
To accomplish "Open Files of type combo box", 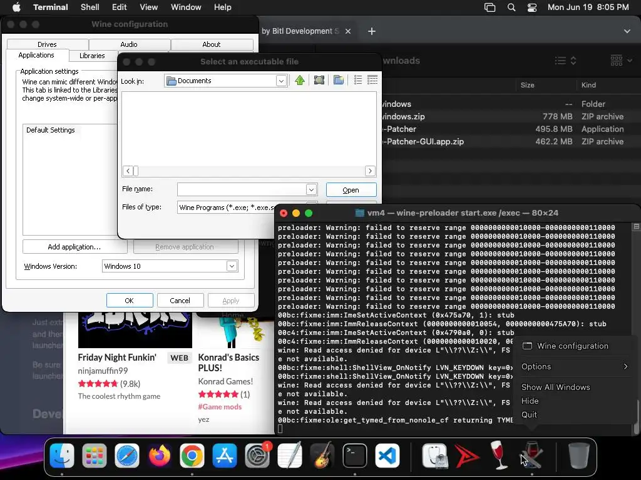I will [247, 207].
